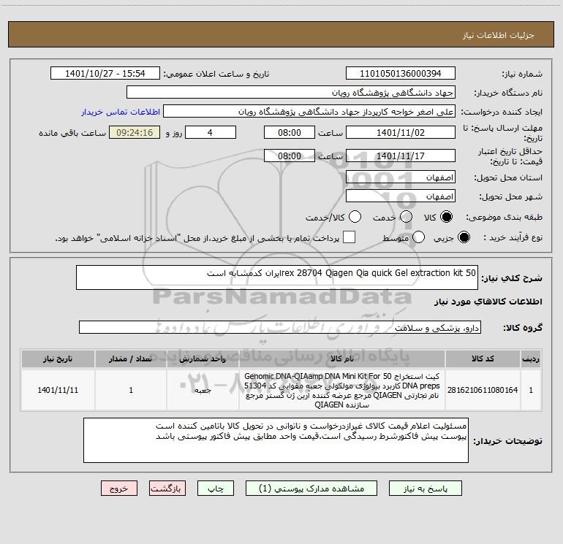
Task: Click the row number cell 1
Action: click(531, 390)
